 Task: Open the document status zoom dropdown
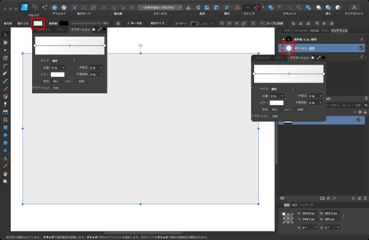[159, 7]
